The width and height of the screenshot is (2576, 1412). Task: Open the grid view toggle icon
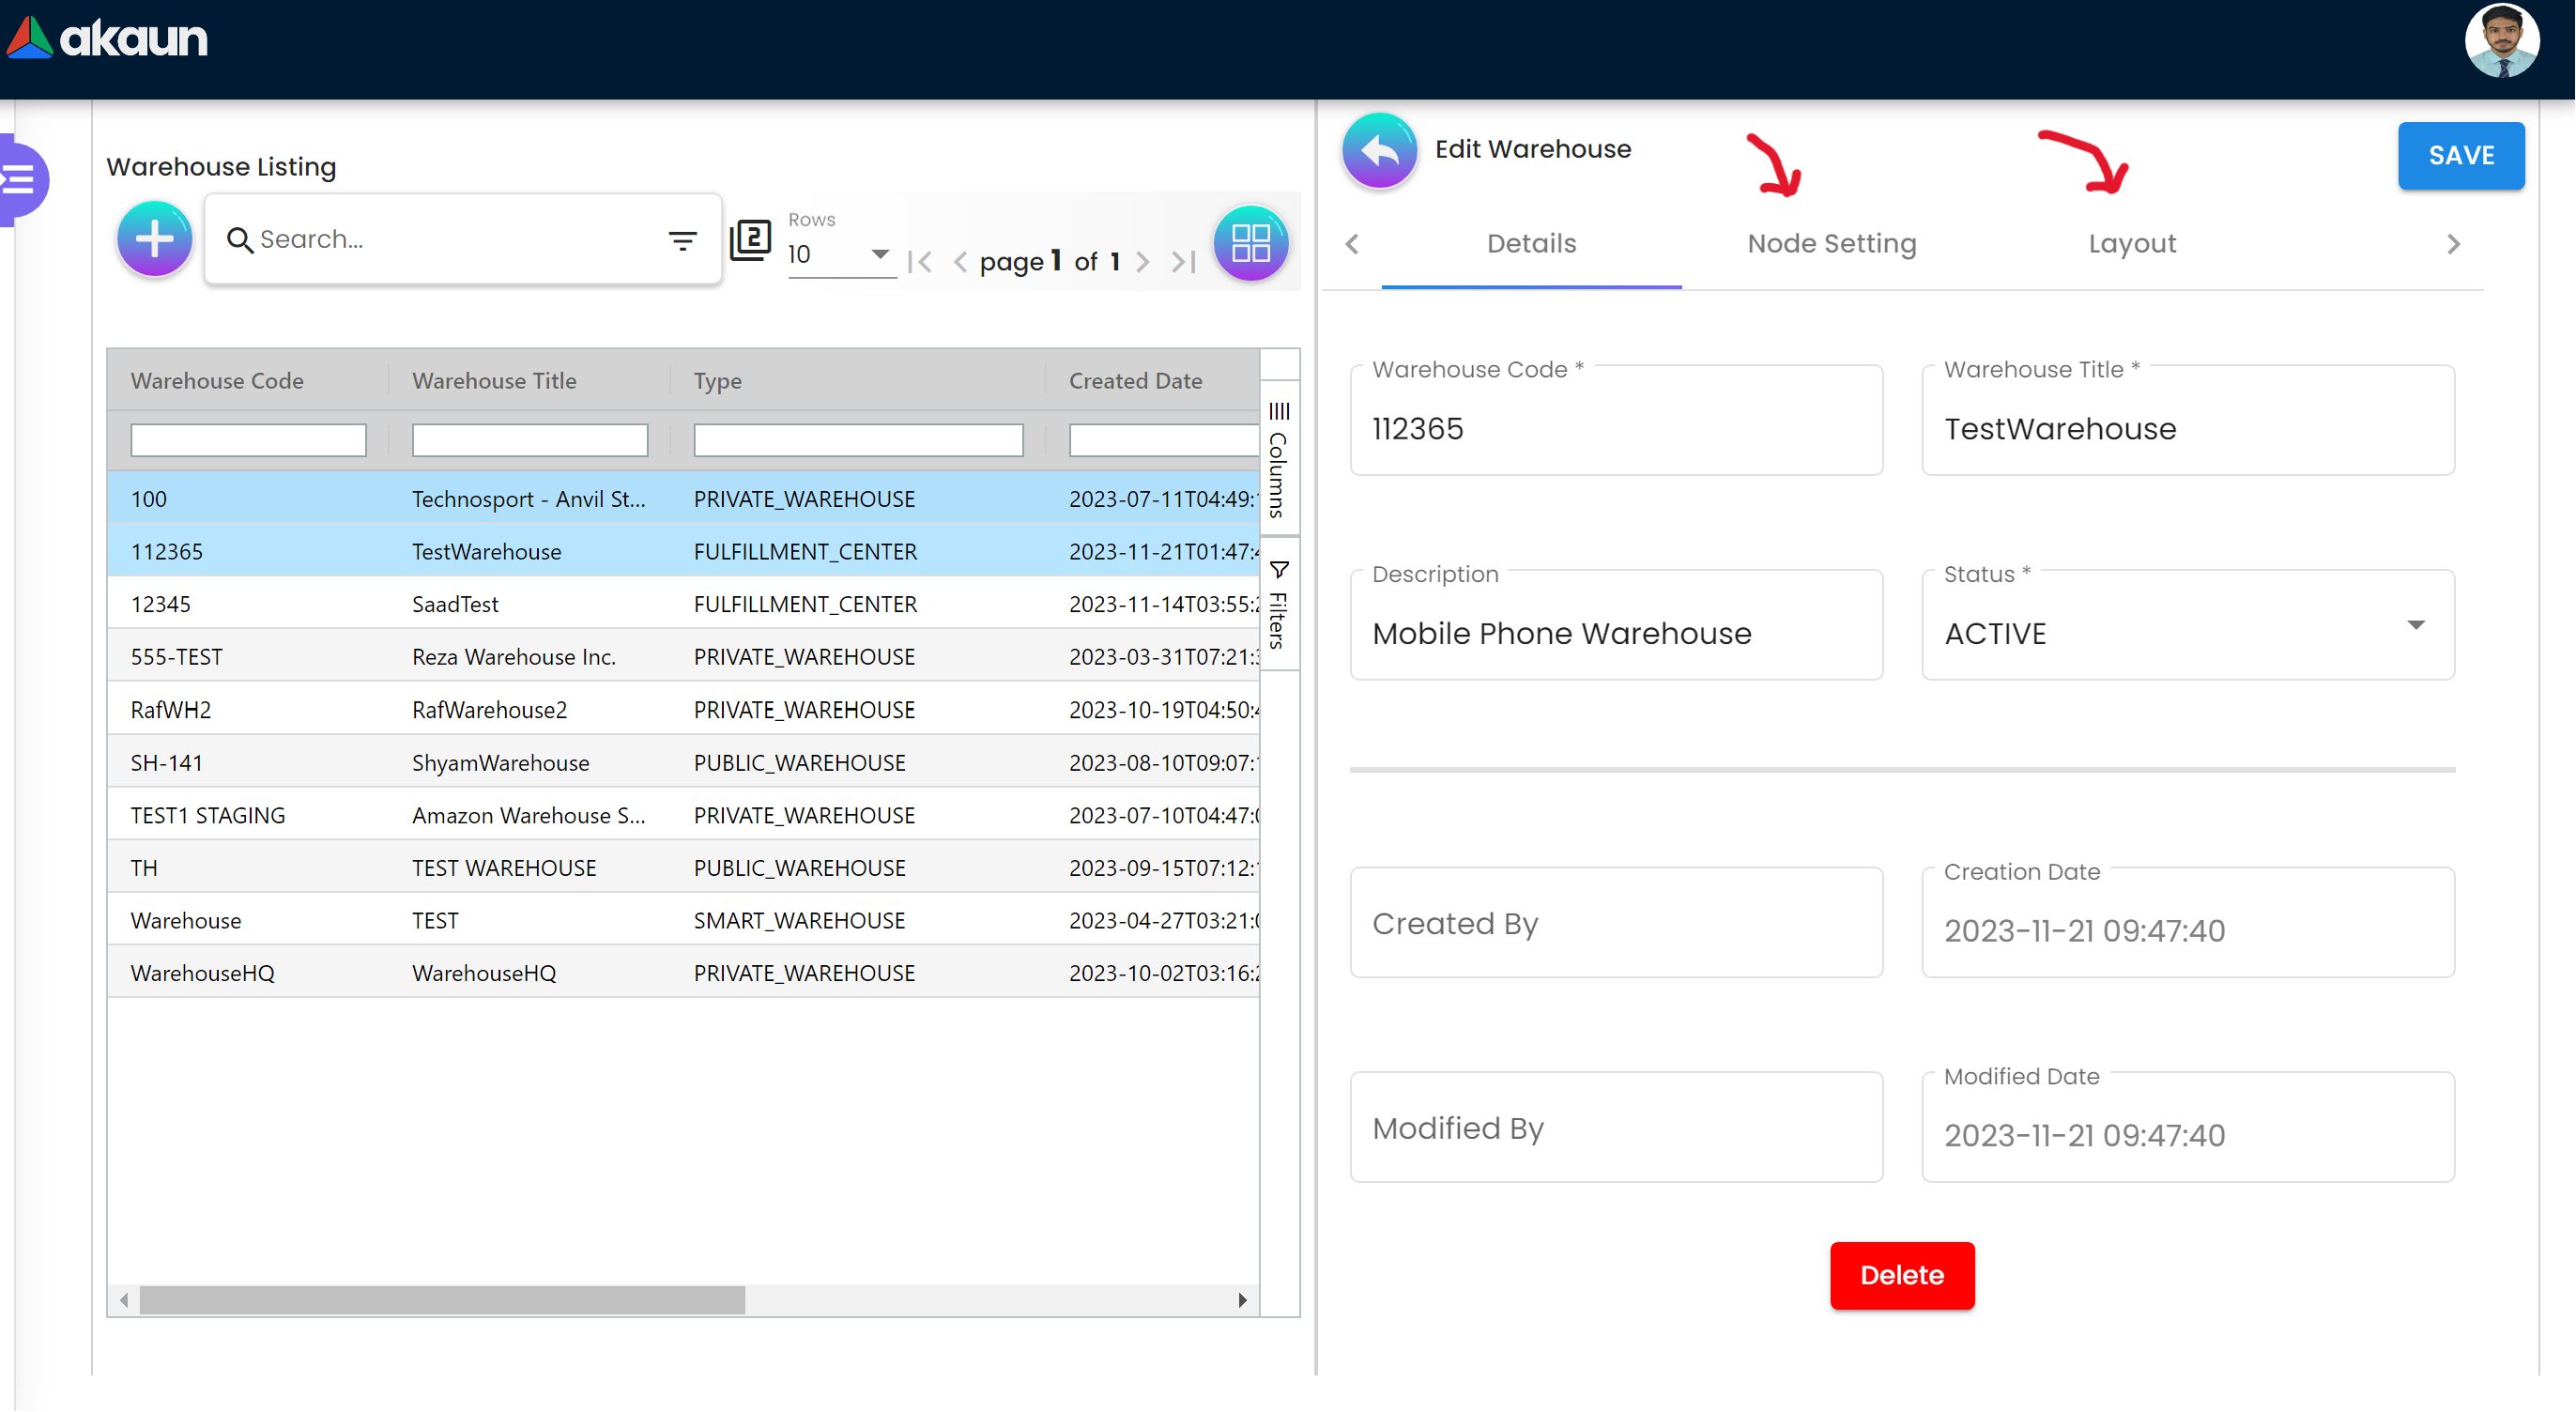click(x=1250, y=243)
